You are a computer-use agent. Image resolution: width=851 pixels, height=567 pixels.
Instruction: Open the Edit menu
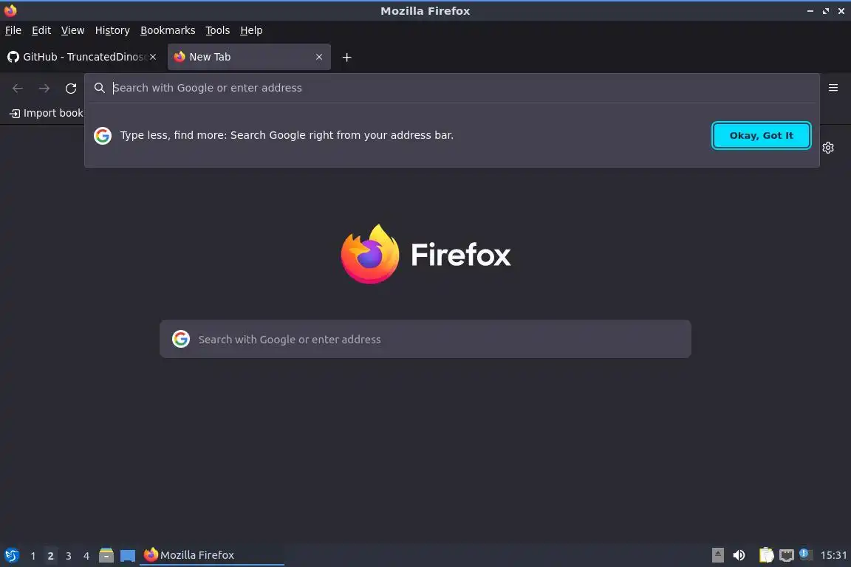41,30
